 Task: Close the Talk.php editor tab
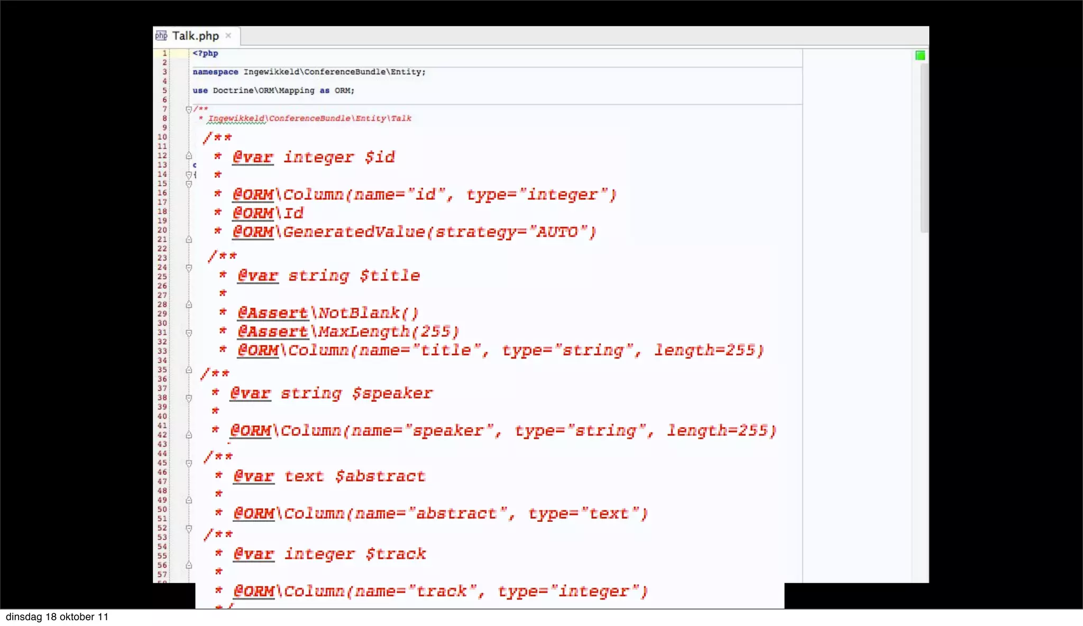tap(228, 35)
